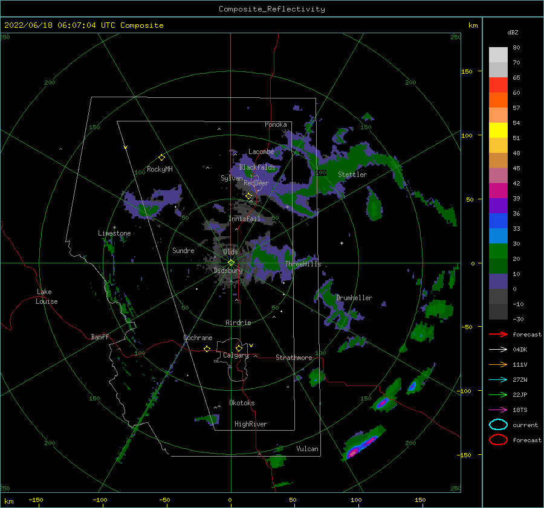Click the Composite_Reflectivity title text
Screen dimensions: 544x508
(x=272, y=9)
